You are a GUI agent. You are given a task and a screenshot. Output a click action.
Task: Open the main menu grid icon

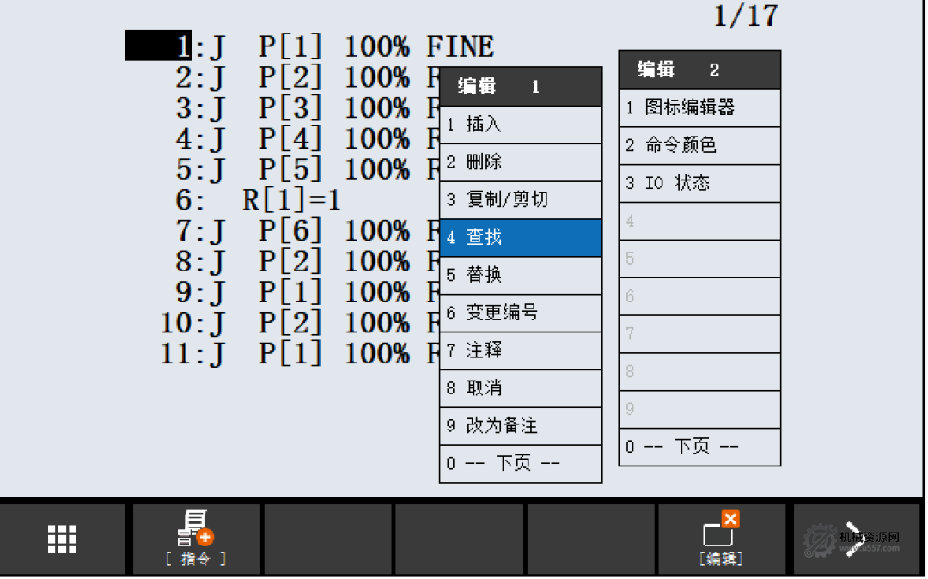(61, 538)
